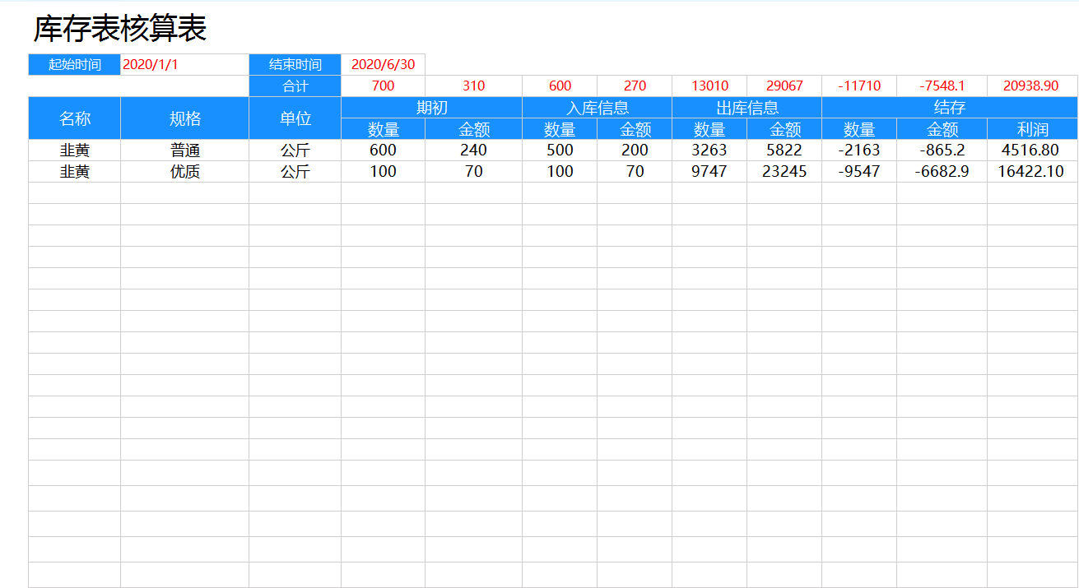Click profit value 4516.80
The width and height of the screenshot is (1079, 588).
coord(1031,150)
